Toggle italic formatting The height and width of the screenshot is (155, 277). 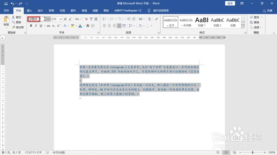pyautogui.click(x=36, y=26)
